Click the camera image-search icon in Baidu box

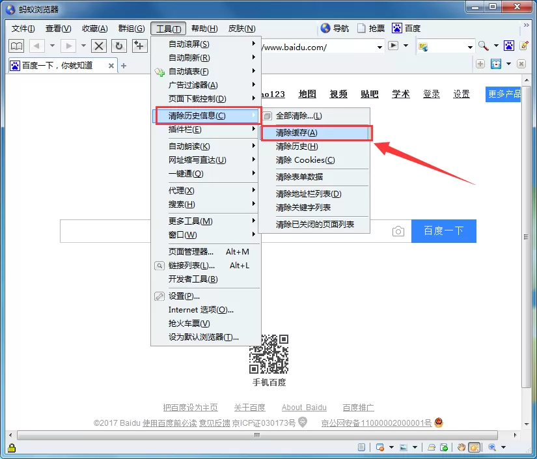[x=398, y=231]
